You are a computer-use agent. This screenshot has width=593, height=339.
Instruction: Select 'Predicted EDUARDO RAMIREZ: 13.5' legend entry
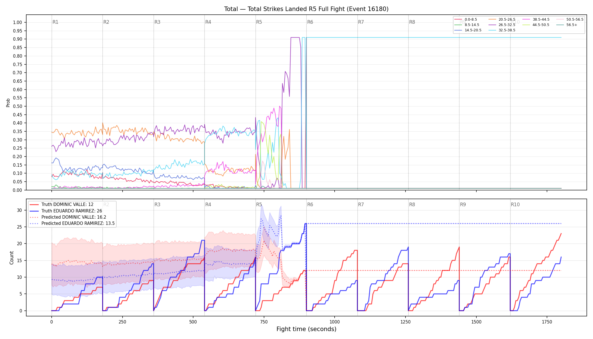[x=72, y=223]
